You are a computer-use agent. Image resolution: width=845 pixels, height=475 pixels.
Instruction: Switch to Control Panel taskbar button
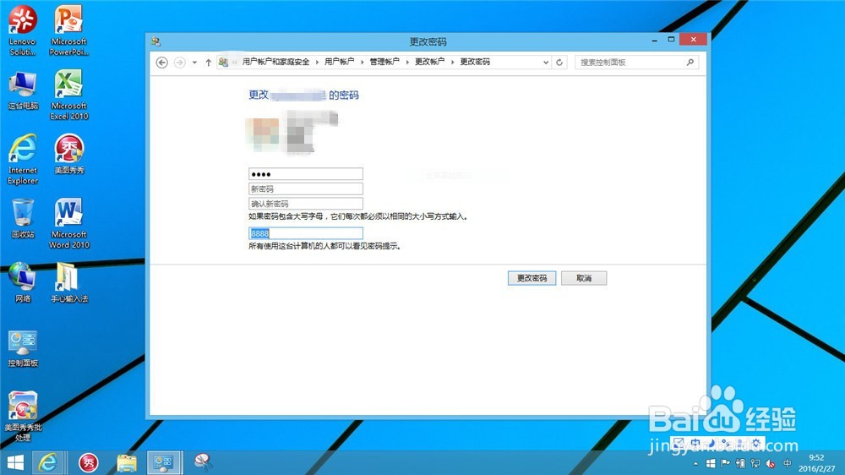coord(164,462)
